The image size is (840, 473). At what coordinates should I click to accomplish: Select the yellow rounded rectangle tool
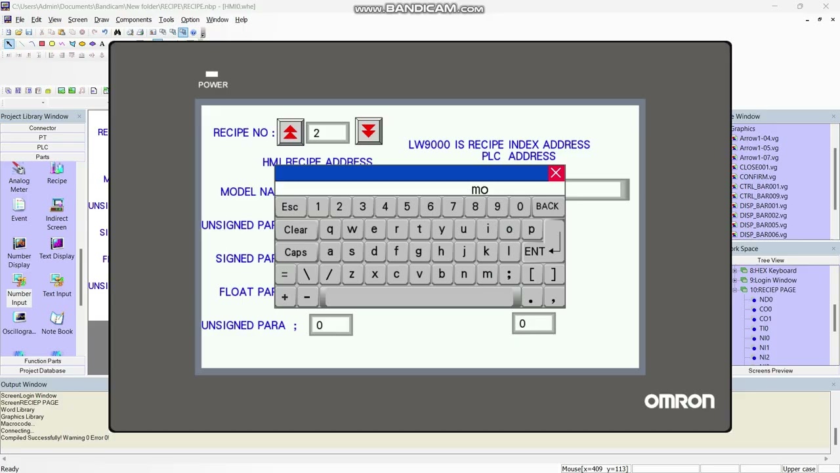[52, 44]
